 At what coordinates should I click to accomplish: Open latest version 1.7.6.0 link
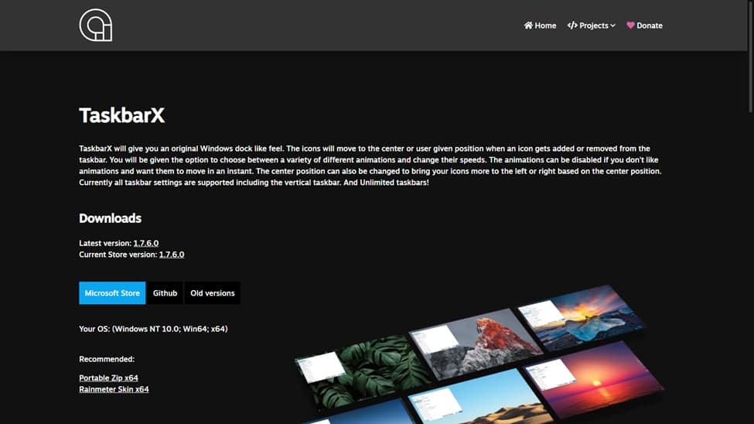145,243
